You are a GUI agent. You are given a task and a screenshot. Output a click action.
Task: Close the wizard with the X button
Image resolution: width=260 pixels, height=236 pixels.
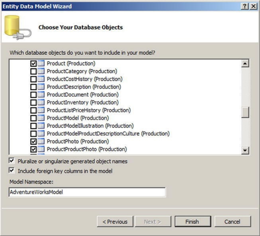(x=253, y=6)
